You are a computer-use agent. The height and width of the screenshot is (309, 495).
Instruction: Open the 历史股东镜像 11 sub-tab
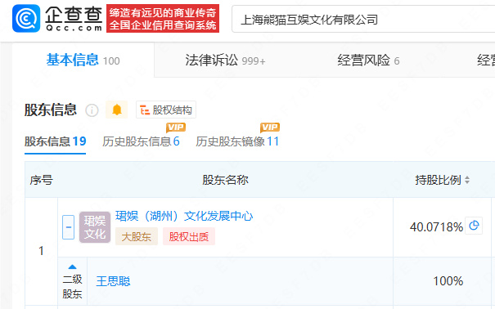237,141
